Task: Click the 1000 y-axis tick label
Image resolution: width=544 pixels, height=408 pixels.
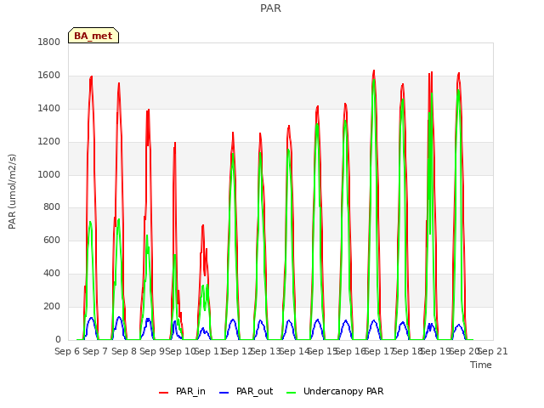Action: tap(49, 174)
